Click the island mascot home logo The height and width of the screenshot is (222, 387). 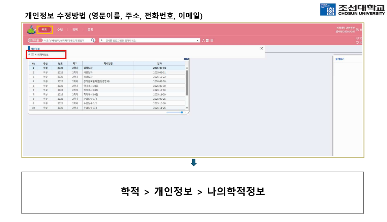point(31,30)
